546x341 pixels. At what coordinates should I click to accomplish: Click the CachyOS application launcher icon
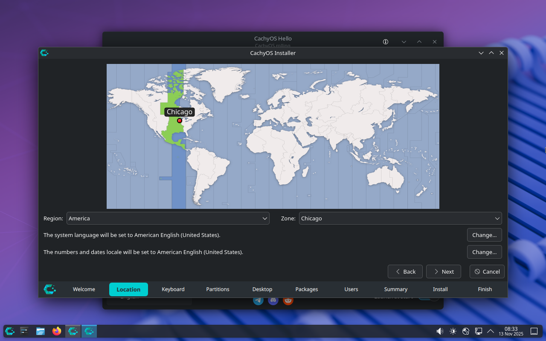[9, 331]
